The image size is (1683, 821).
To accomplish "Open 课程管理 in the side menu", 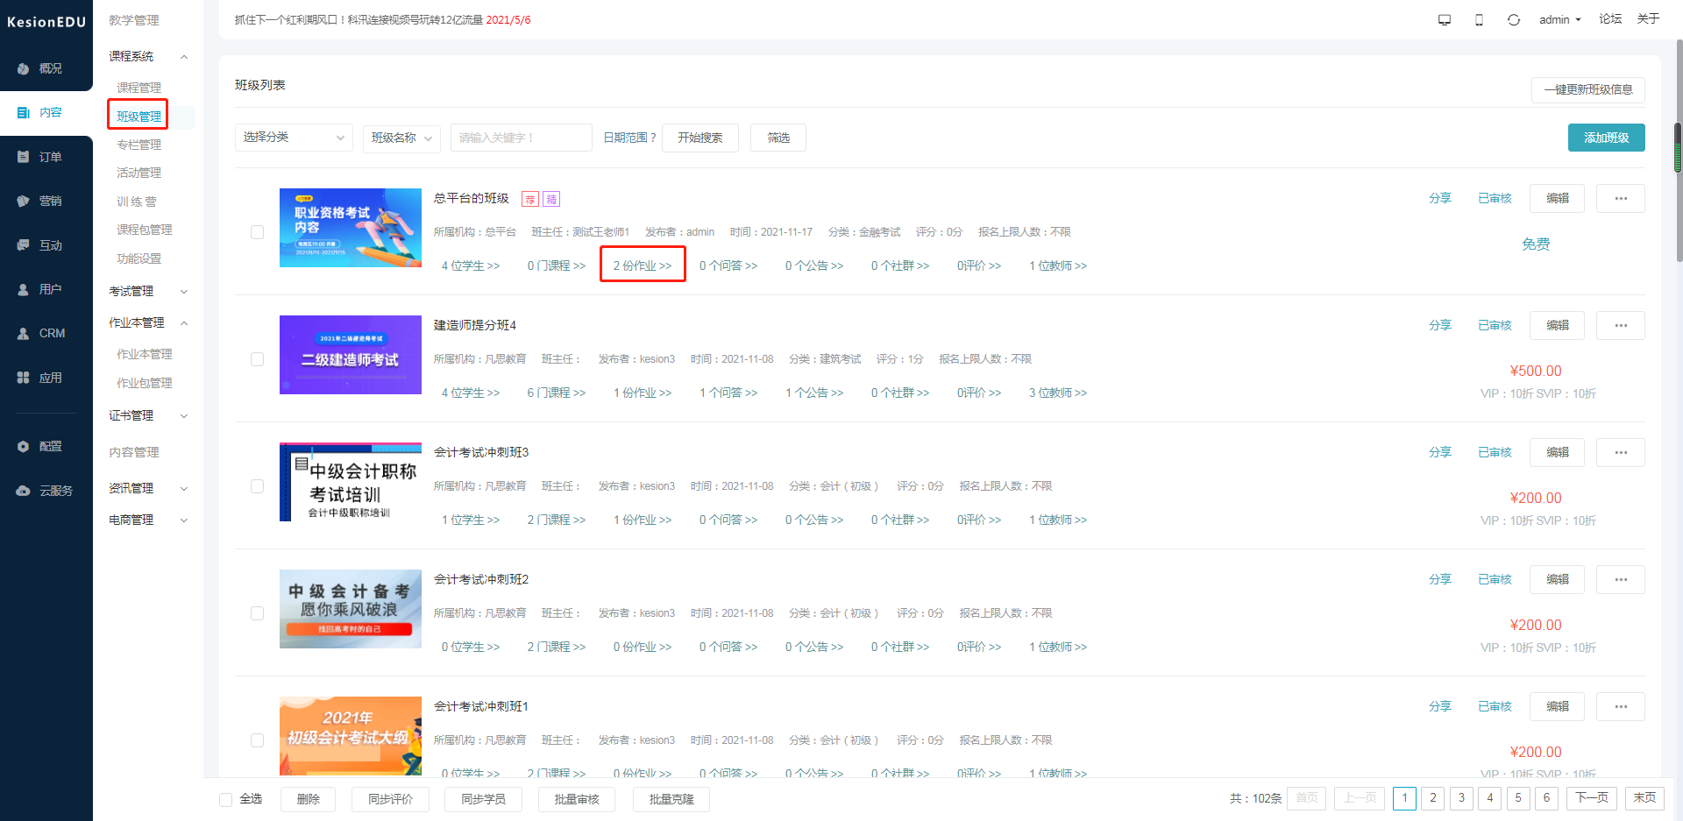I will [x=138, y=88].
